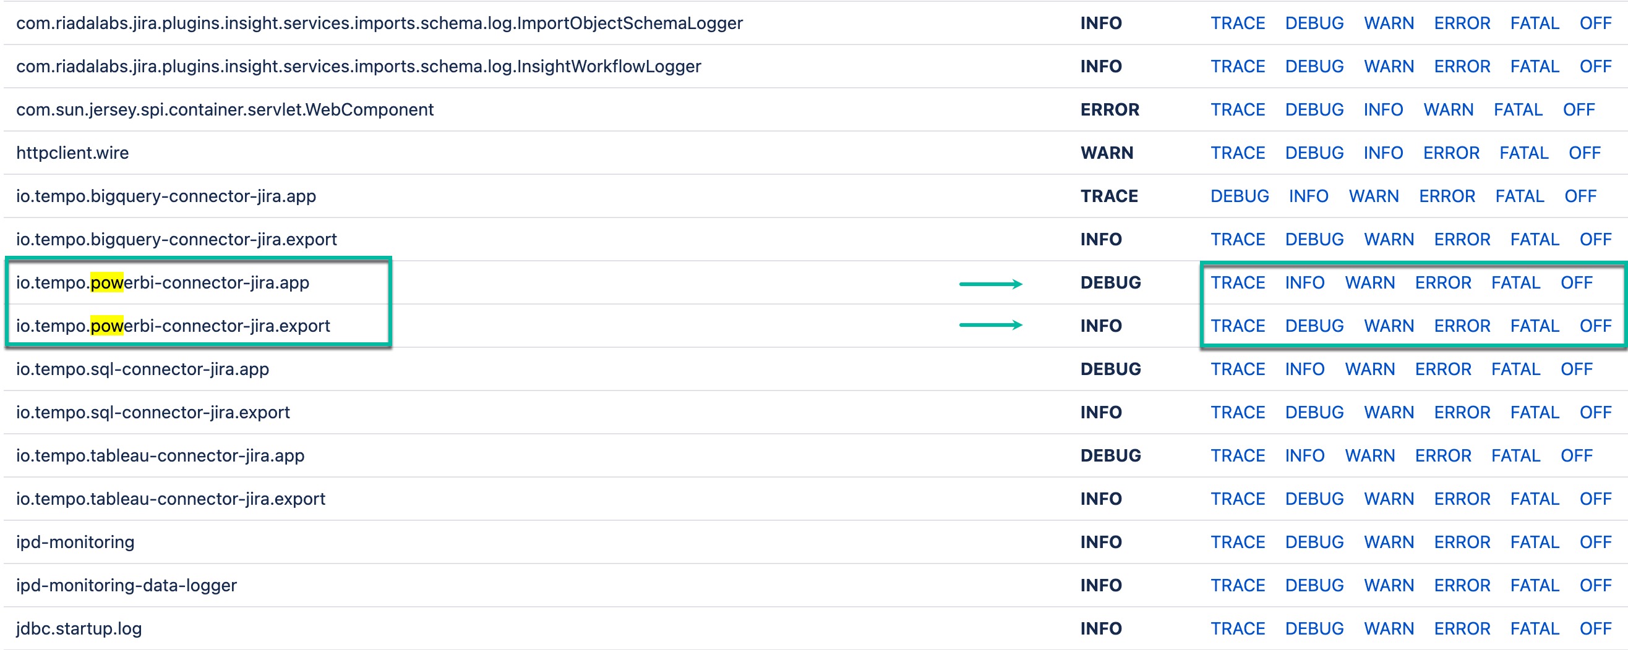Set WebComponent logger to INFO
Image resolution: width=1628 pixels, height=650 pixels.
[x=1384, y=109]
